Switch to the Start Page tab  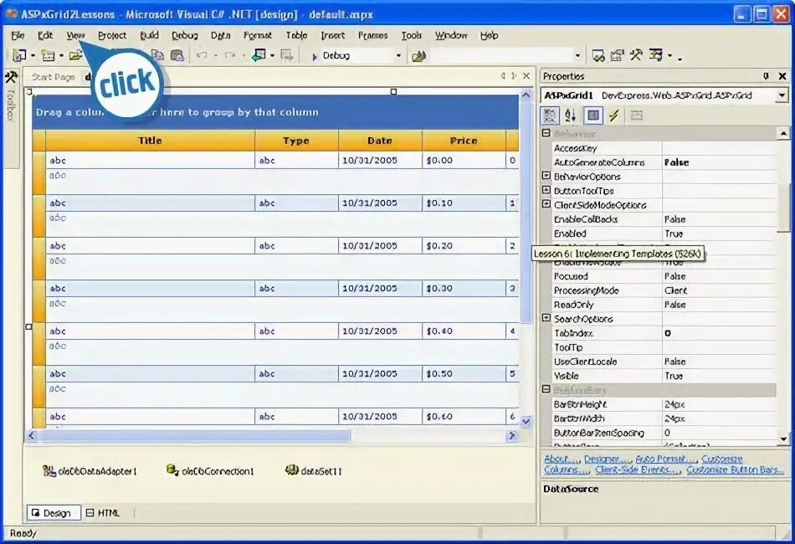coord(53,77)
